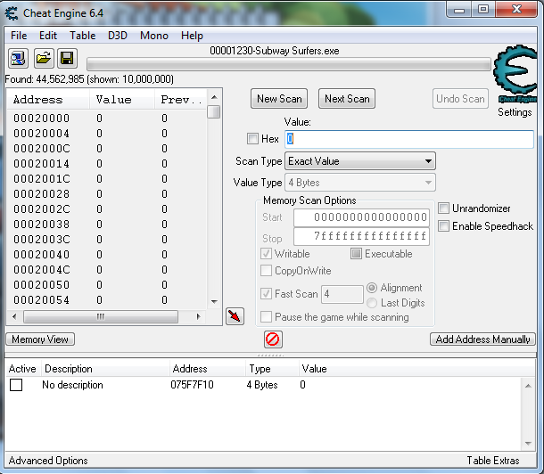The height and width of the screenshot is (474, 544).
Task: Enable Speedhack checkbox
Action: 443,226
